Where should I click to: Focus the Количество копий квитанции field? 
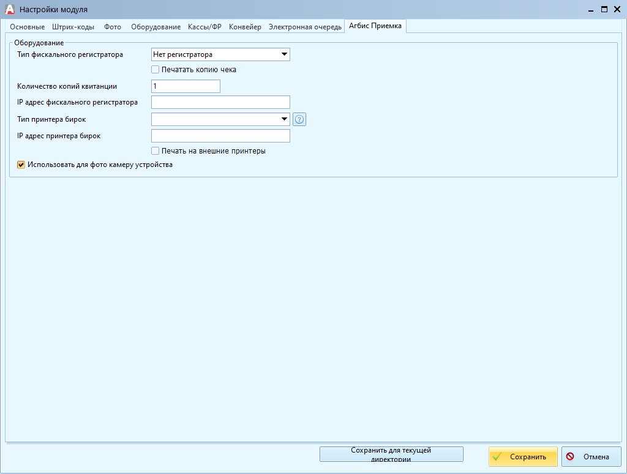(186, 86)
